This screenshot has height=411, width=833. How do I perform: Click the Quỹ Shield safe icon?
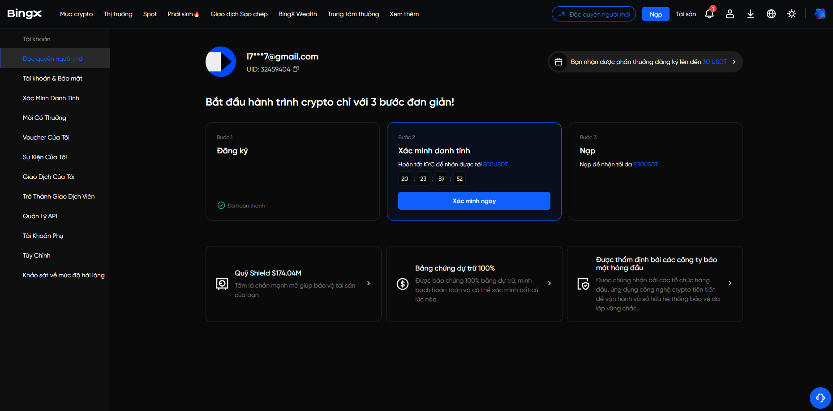[222, 284]
